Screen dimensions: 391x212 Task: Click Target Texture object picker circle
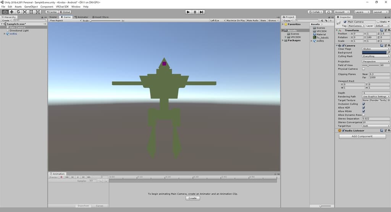click(388, 100)
